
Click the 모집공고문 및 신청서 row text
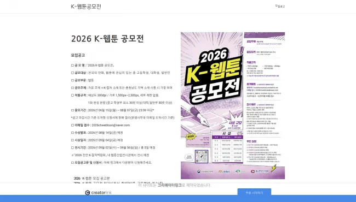[111, 162]
